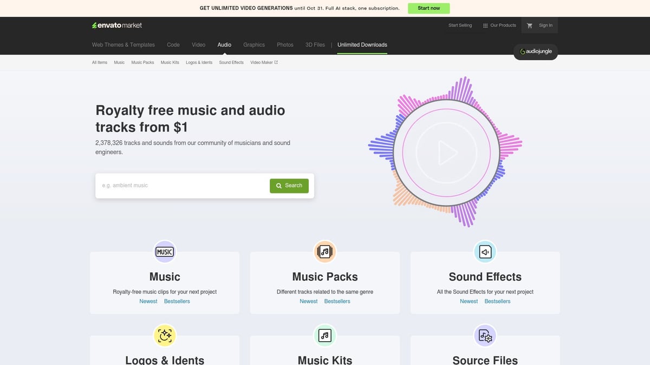
Task: Click the search input field
Action: click(x=179, y=185)
